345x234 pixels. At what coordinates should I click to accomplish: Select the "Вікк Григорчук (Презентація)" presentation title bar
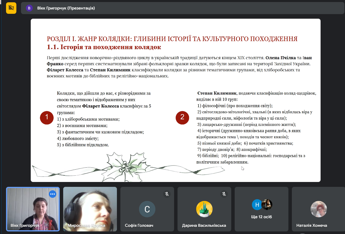pyautogui.click(x=66, y=8)
